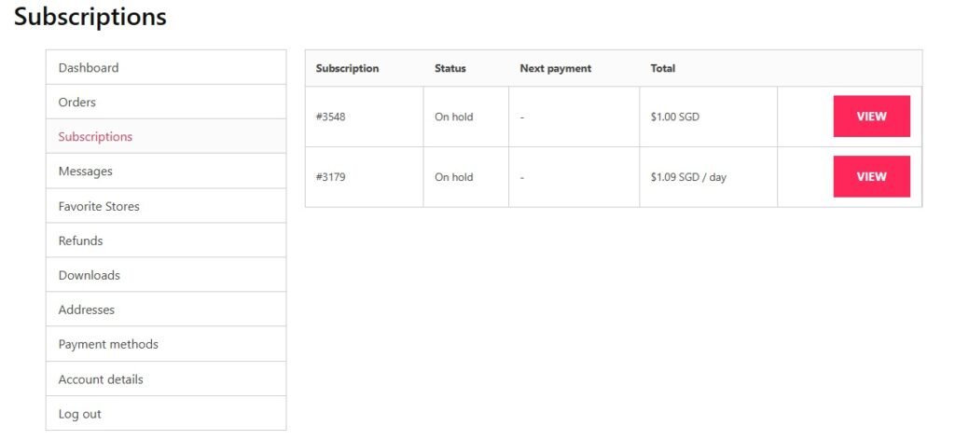
Task: Open the Payment methods page
Action: click(166, 344)
